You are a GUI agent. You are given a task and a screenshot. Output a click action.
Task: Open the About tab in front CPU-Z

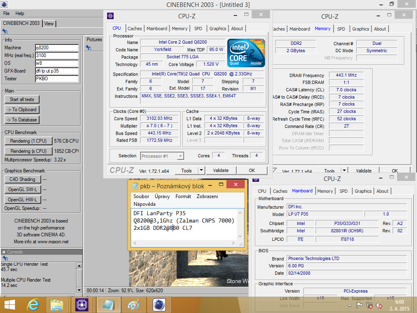point(237,29)
